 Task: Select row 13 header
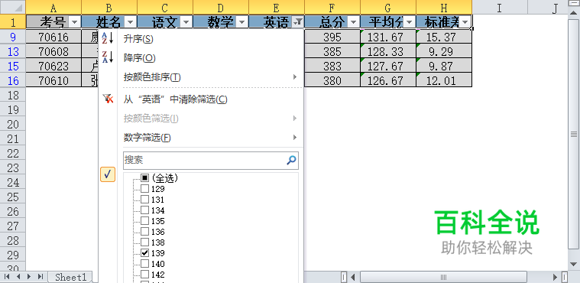[x=13, y=51]
